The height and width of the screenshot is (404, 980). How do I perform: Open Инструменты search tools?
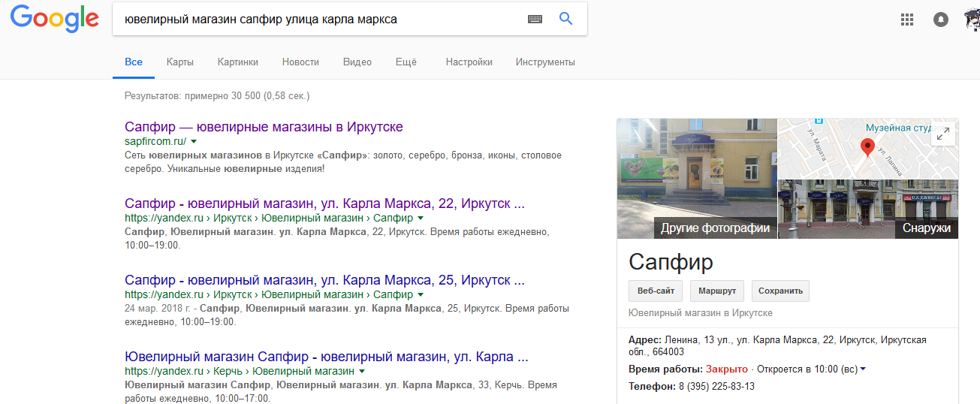(x=545, y=62)
